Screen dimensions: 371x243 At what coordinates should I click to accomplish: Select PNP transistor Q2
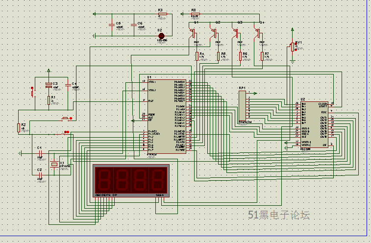(x=214, y=33)
